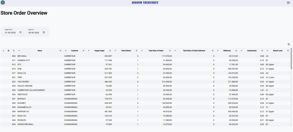Click the sort icon left of Branch Level
The image size is (293, 132).
point(268,51)
